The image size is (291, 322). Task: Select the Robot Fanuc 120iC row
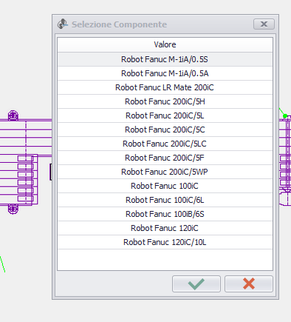[x=165, y=228]
